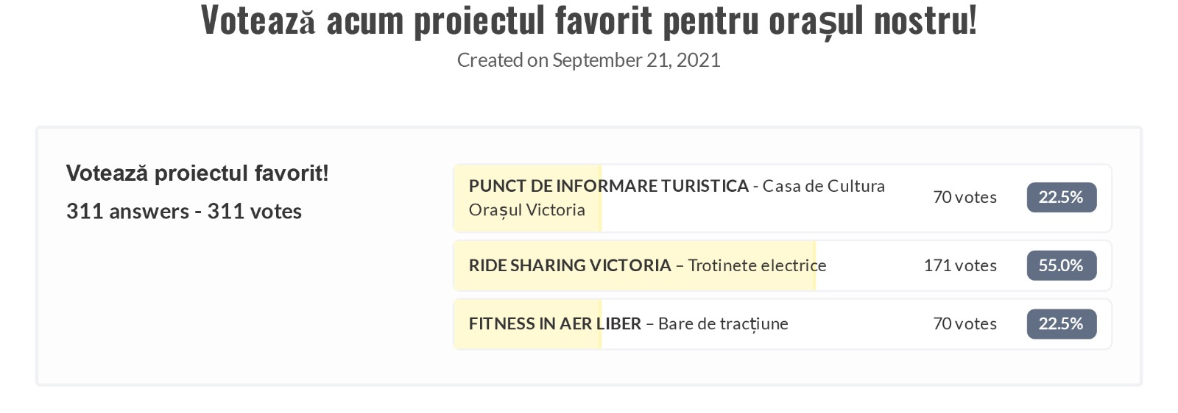The image size is (1178, 413).
Task: Click the 'Votează proiectul favorit!' question heading
Action: click(x=197, y=173)
